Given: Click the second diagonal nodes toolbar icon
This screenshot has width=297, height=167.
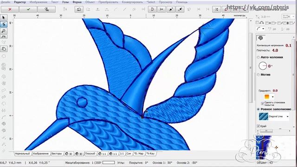Looking at the screenshot, I should [180, 9].
